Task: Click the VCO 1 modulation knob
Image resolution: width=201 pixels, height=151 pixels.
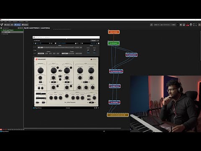Action: pos(53,78)
